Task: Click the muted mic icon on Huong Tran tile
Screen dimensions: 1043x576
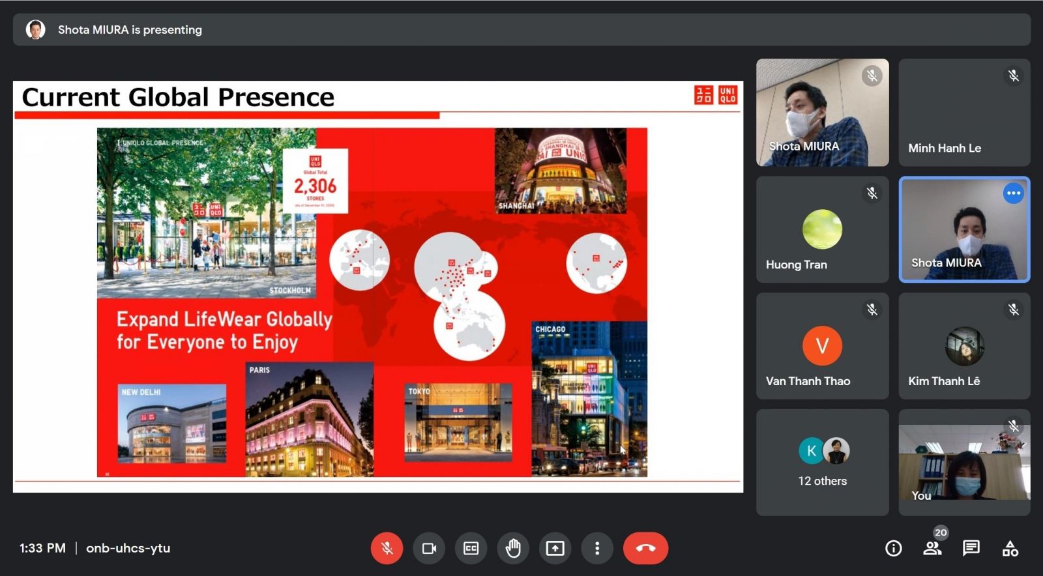Action: pos(872,193)
